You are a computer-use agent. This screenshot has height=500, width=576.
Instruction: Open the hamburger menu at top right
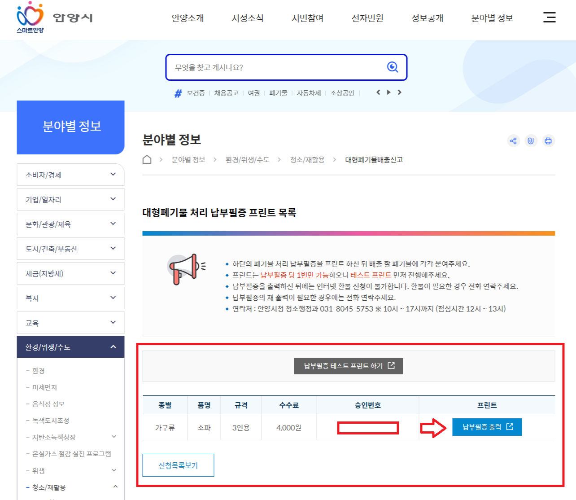tap(549, 18)
